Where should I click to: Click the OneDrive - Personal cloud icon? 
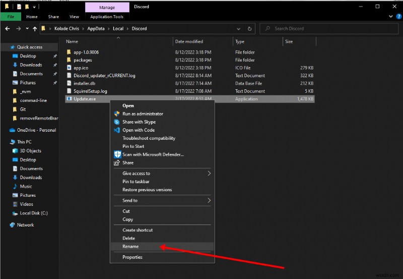click(x=12, y=130)
